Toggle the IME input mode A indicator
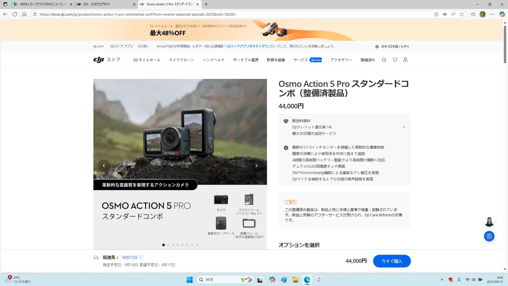This screenshot has width=508, height=286. [x=459, y=280]
